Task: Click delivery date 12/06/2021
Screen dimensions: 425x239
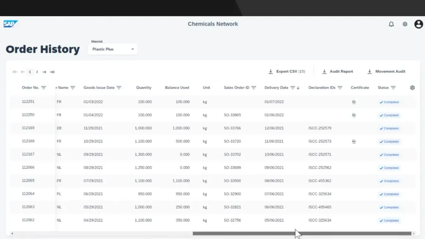Action: pyautogui.click(x=274, y=128)
